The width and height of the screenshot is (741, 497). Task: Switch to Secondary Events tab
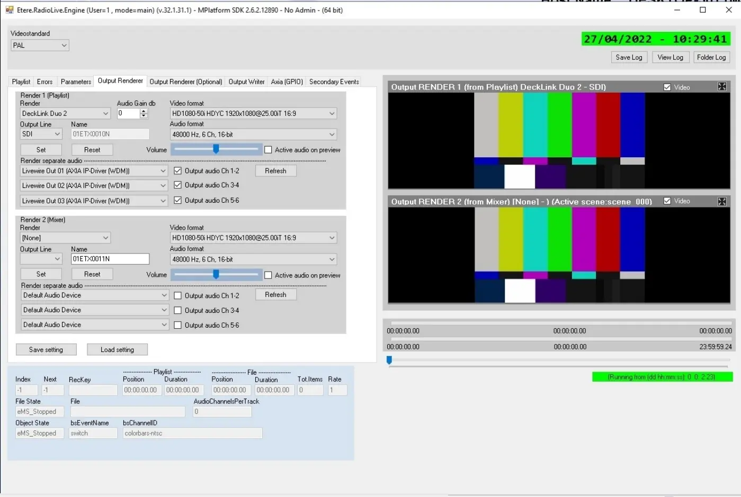(x=334, y=82)
